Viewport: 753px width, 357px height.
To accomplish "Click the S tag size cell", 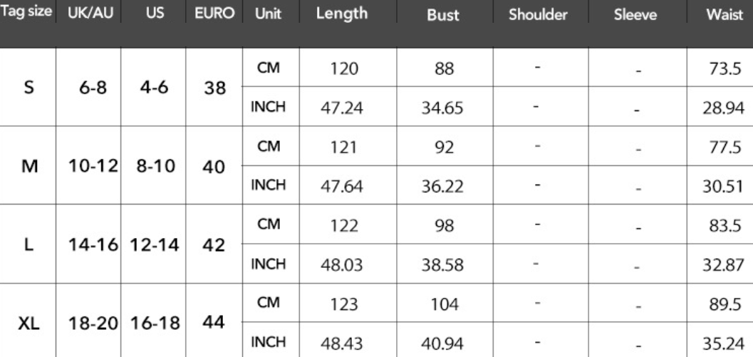I will [28, 88].
